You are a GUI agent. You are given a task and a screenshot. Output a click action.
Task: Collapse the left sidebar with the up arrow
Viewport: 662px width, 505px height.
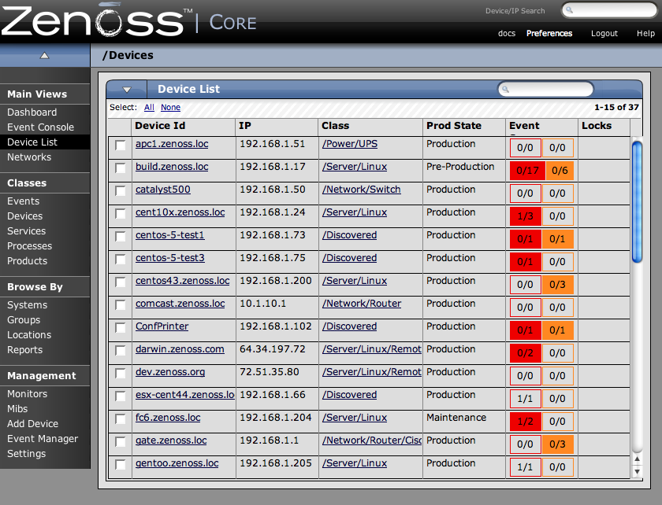click(44, 55)
